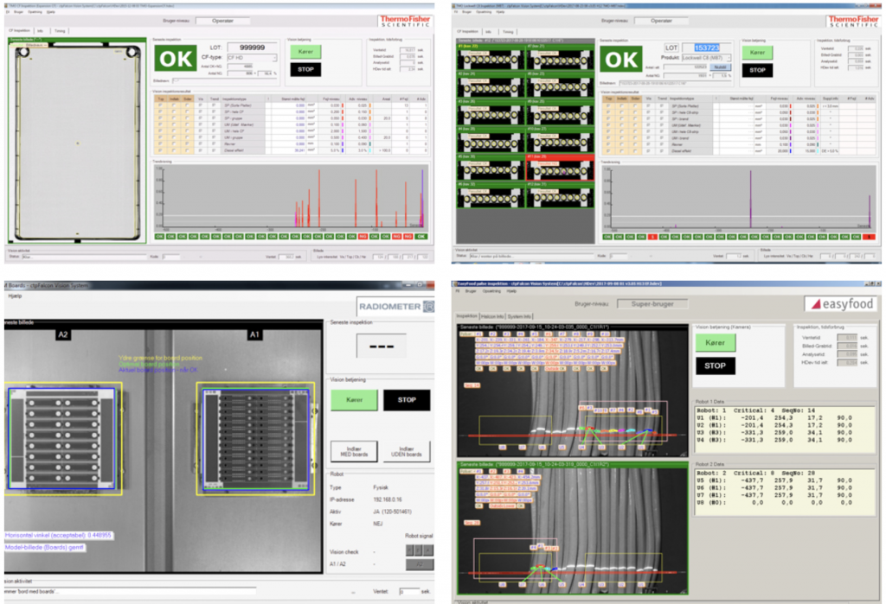This screenshot has width=886, height=604.
Task: Click the U3 (#3) row in Robot 1 Data
Action: [774, 432]
